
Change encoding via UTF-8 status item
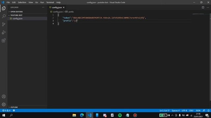coord(184,110)
